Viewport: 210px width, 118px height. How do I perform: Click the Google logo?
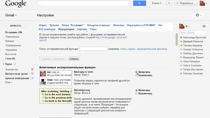[x=16, y=4]
